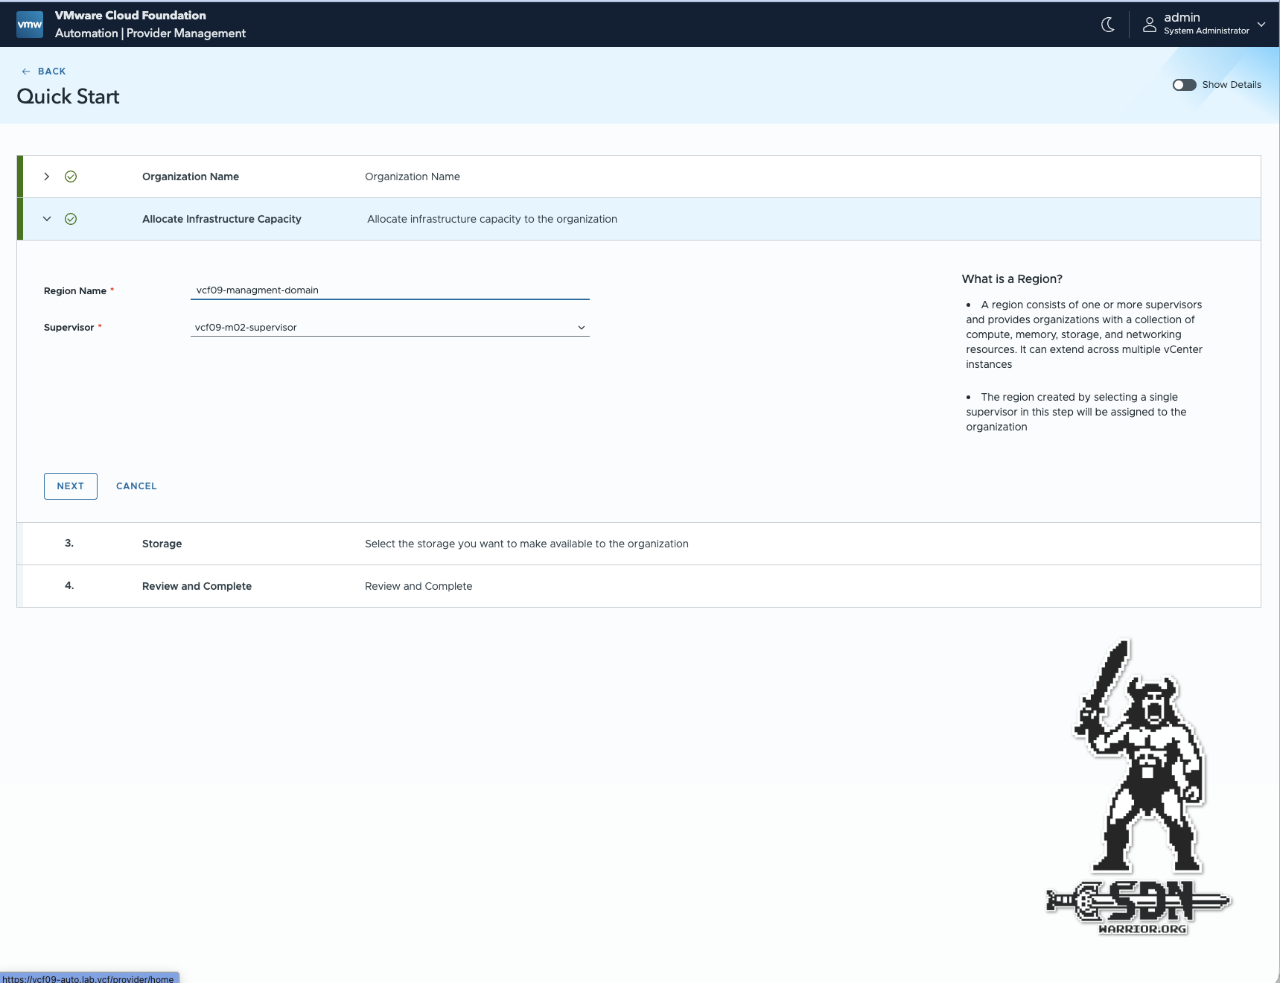Image resolution: width=1280 pixels, height=983 pixels.
Task: Click the CANCEL button
Action: click(x=136, y=486)
